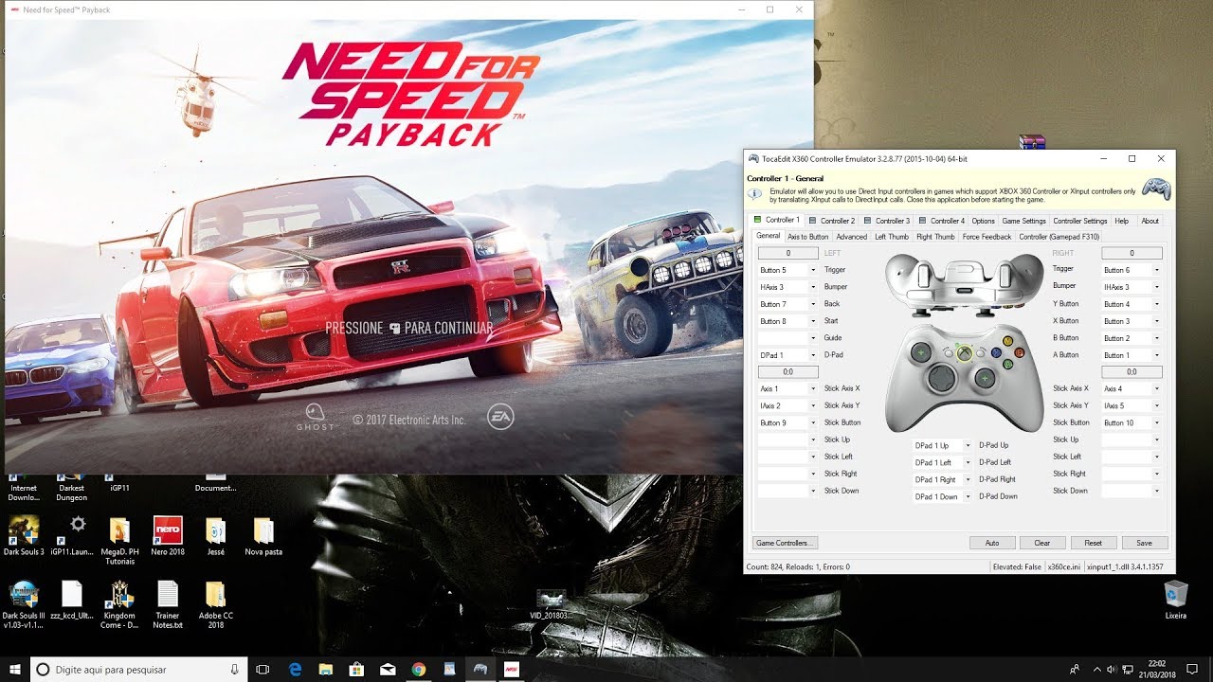This screenshot has height=682, width=1213.
Task: Open the Trainer Notes.txt file
Action: (168, 604)
